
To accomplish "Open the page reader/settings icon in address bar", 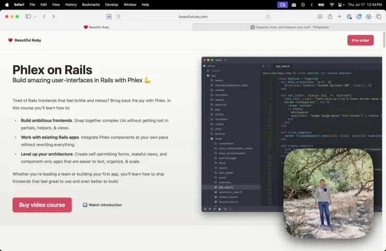I will [x=118, y=16].
